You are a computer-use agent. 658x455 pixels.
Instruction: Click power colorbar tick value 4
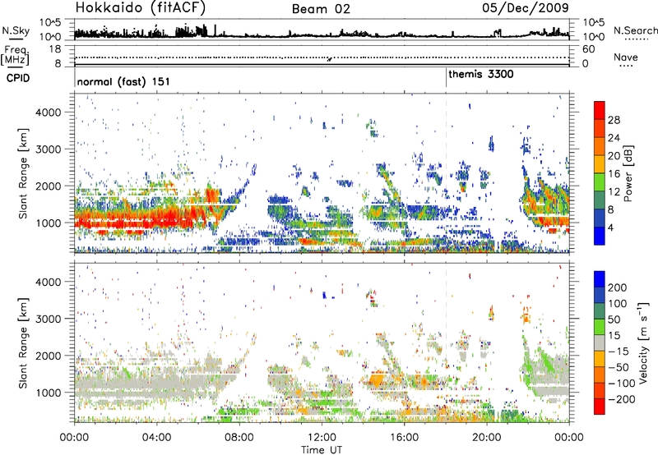[x=610, y=227]
